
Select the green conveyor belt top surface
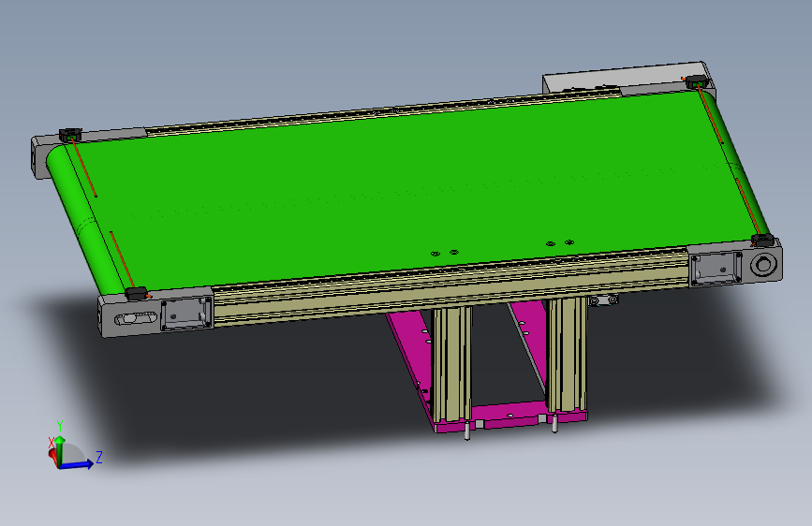pos(414,192)
